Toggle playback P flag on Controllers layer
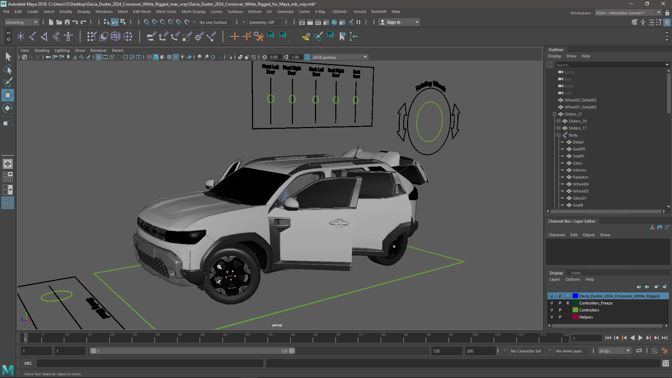Image resolution: width=672 pixels, height=378 pixels. (x=560, y=310)
